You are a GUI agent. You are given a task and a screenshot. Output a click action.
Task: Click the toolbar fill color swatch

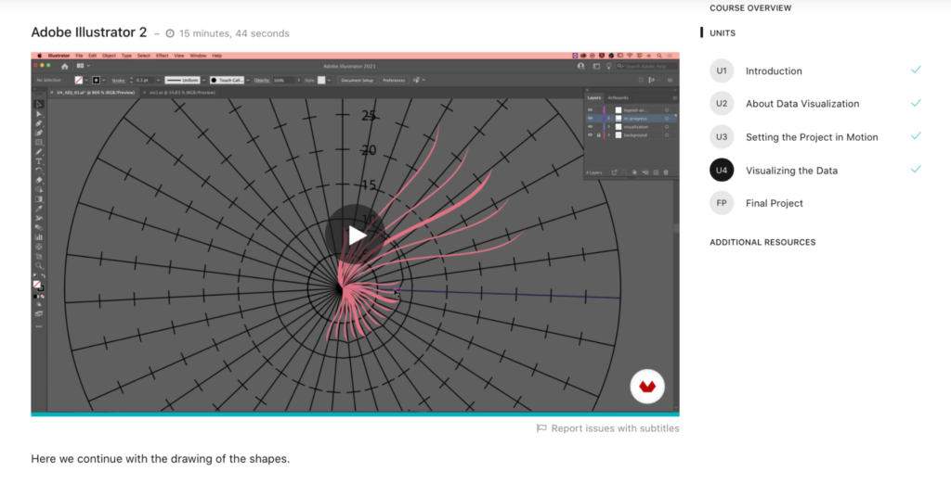(x=37, y=284)
